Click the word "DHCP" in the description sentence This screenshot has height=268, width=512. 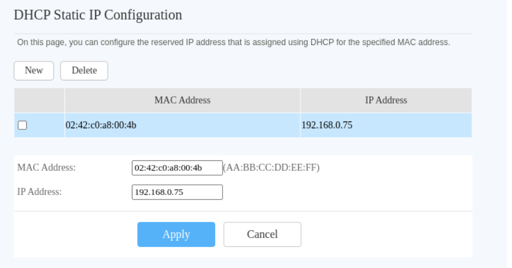321,42
